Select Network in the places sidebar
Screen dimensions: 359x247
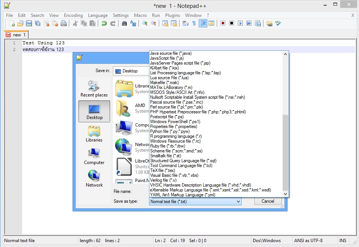[x=94, y=179]
